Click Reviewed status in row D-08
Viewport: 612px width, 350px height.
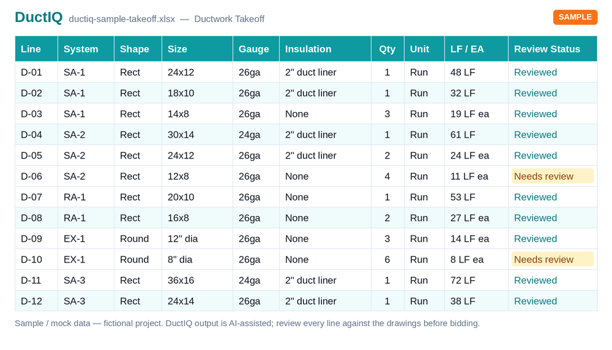click(x=535, y=218)
